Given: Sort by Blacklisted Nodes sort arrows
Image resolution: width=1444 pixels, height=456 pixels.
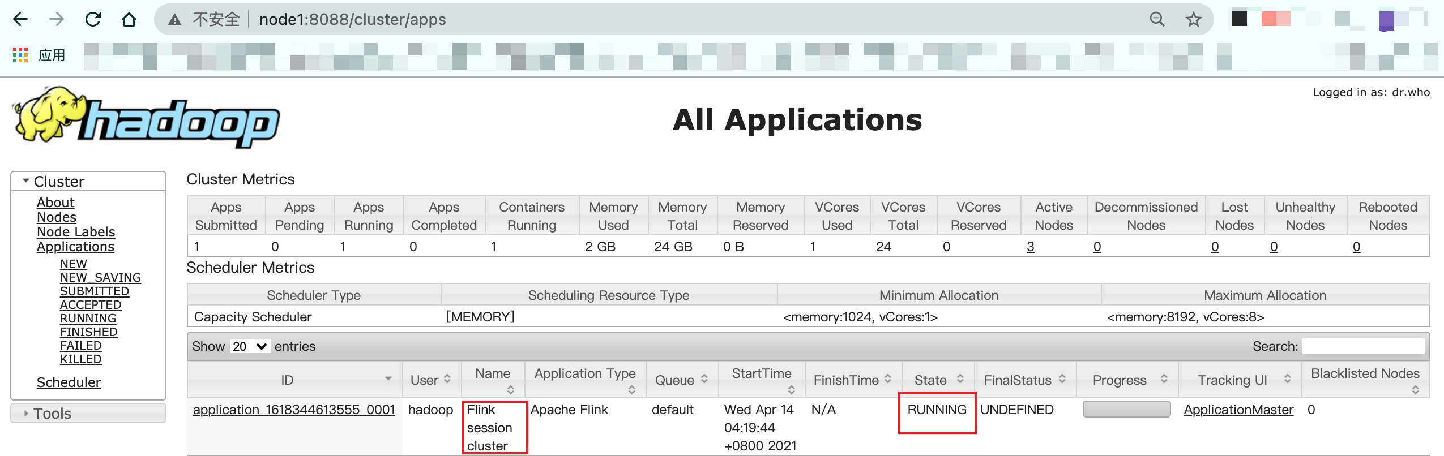Looking at the screenshot, I should [1416, 389].
